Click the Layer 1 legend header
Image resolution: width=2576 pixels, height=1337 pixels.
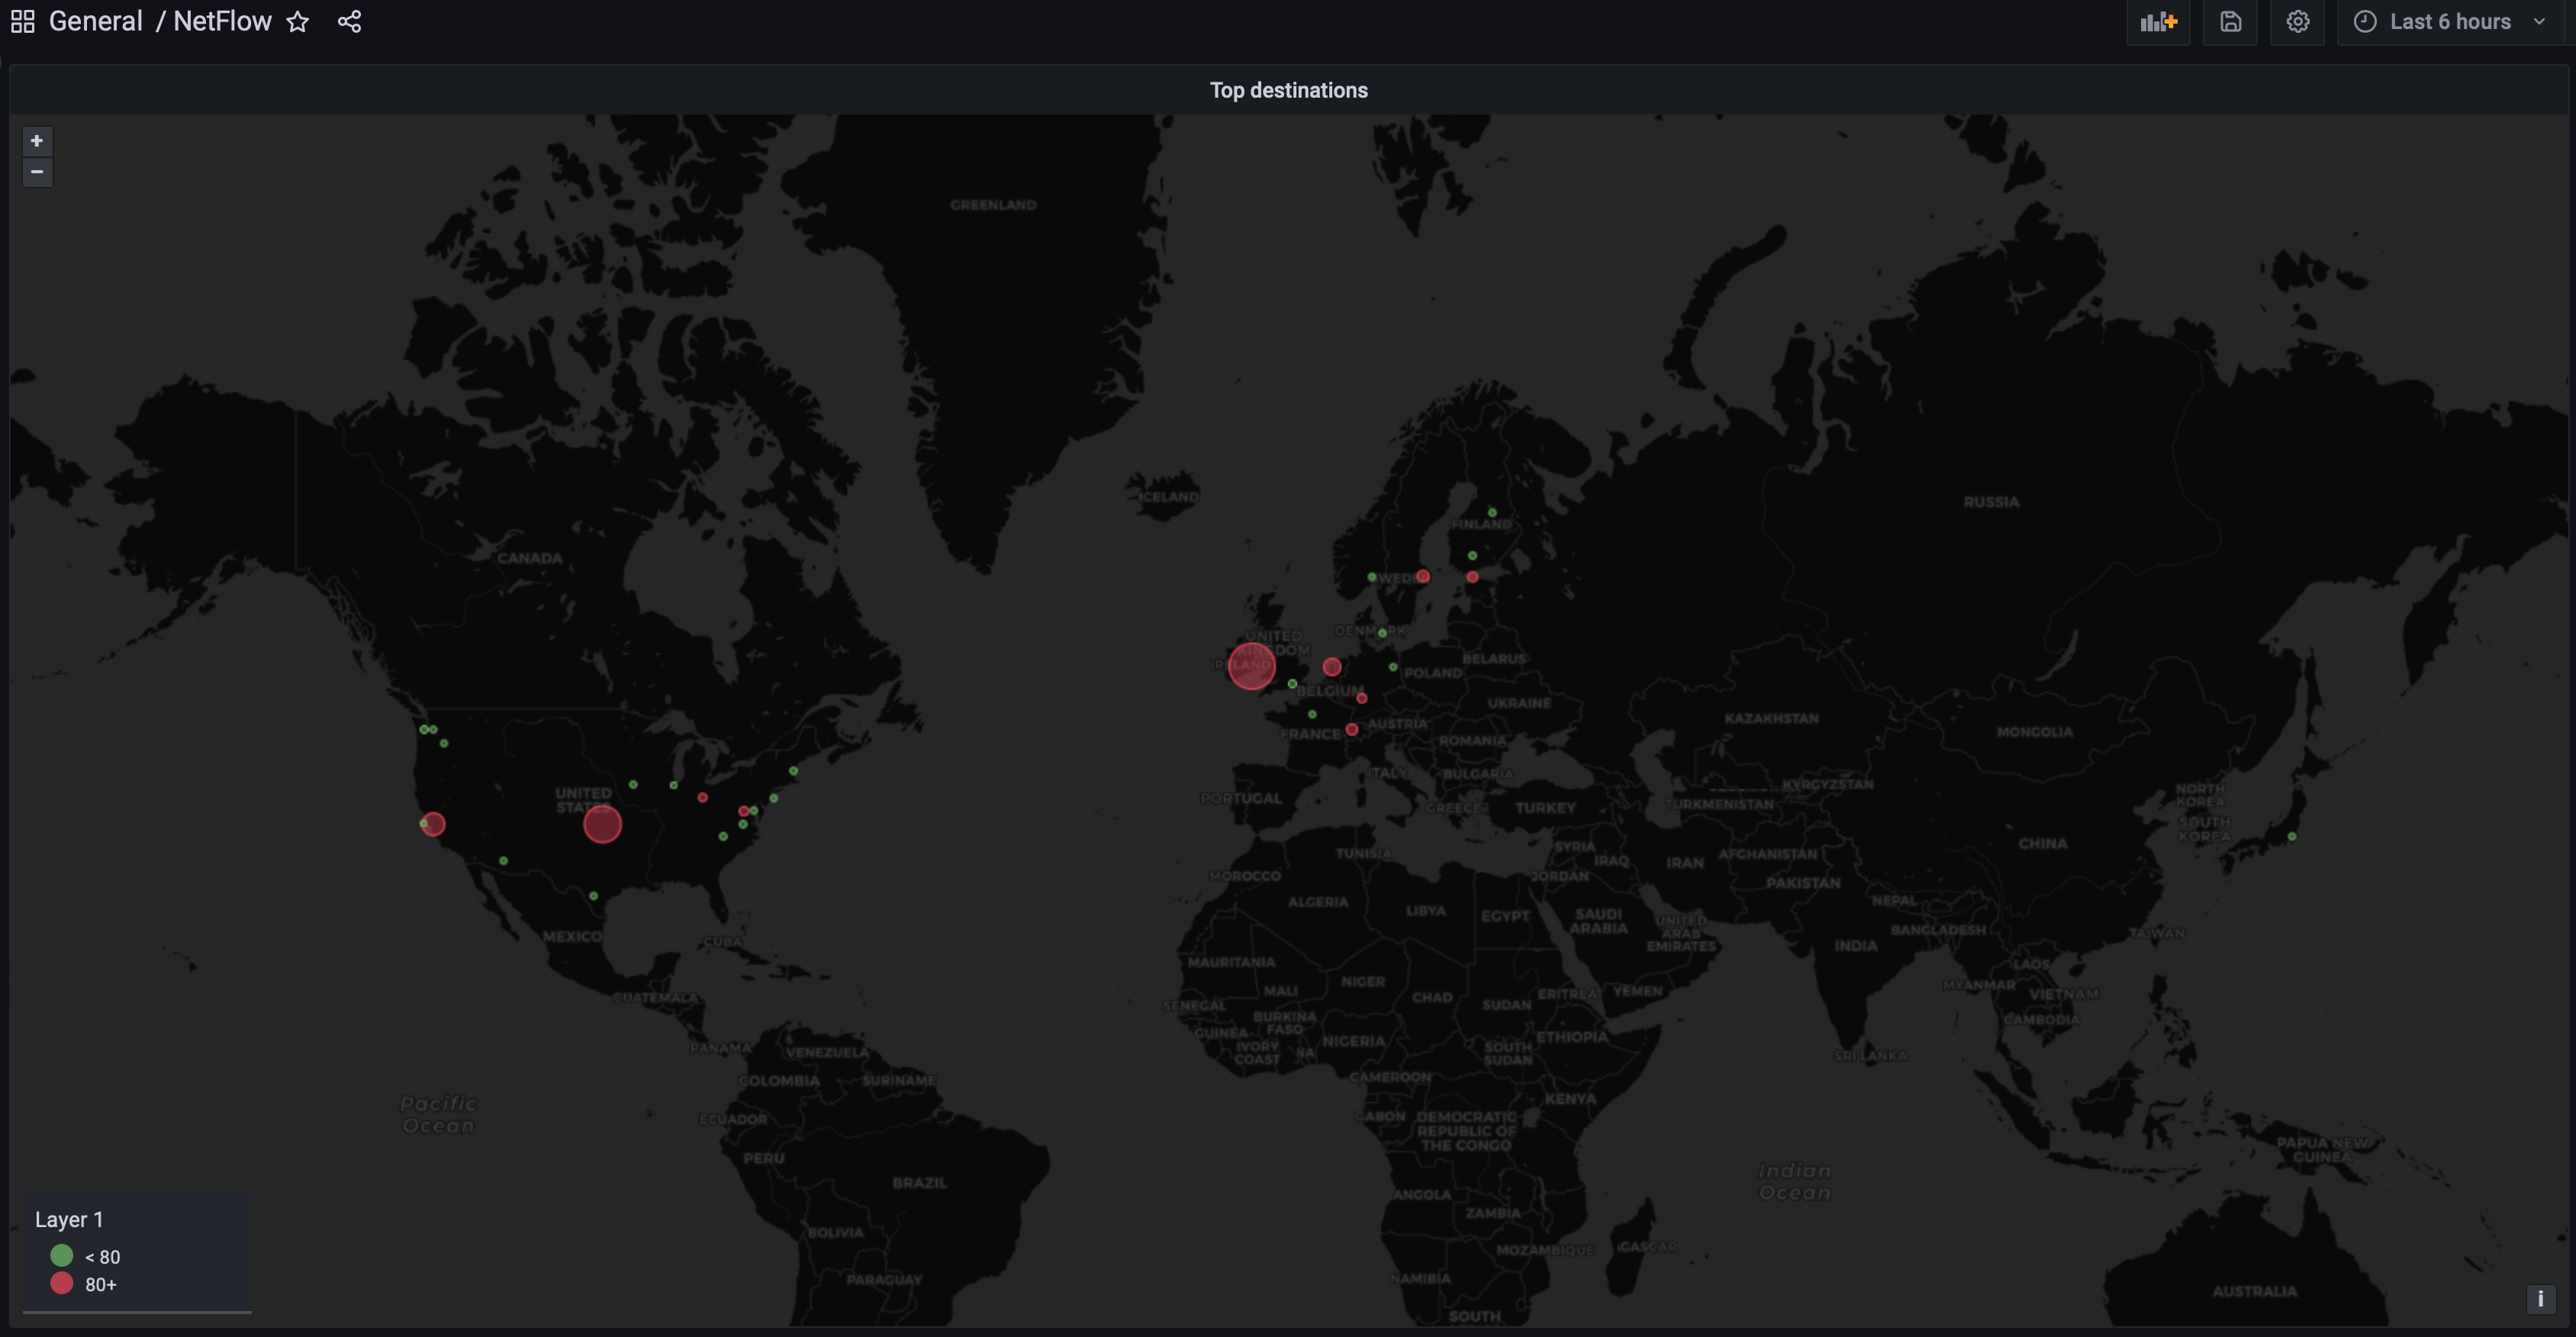coord(69,1219)
